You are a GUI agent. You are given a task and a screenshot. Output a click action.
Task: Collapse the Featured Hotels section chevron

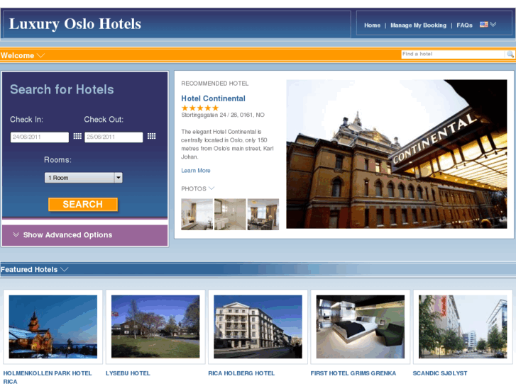(x=65, y=269)
